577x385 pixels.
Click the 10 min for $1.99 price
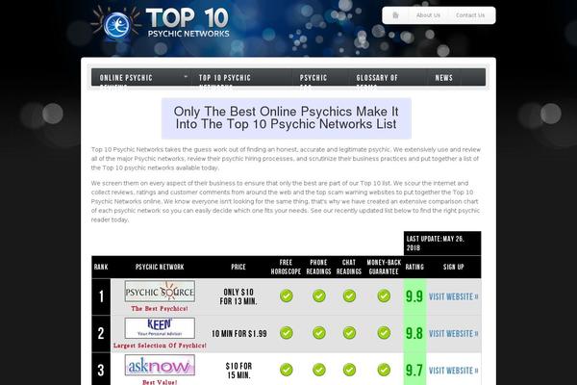coord(239,333)
